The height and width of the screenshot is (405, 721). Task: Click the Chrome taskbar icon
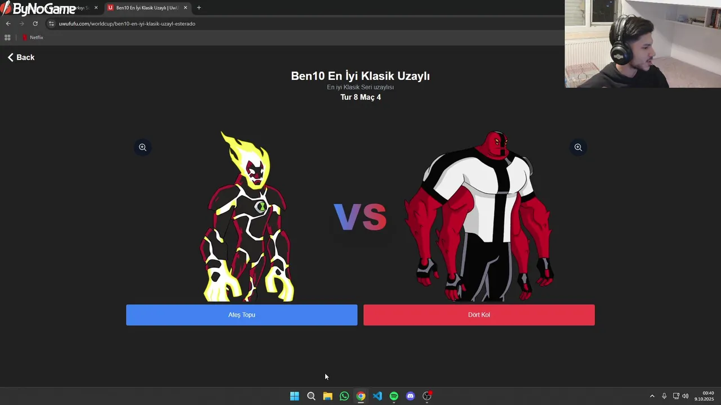pos(360,396)
